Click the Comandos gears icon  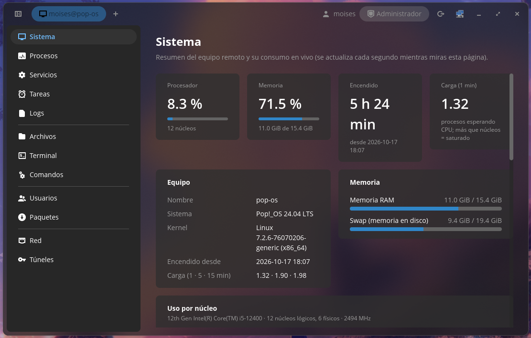coord(22,175)
